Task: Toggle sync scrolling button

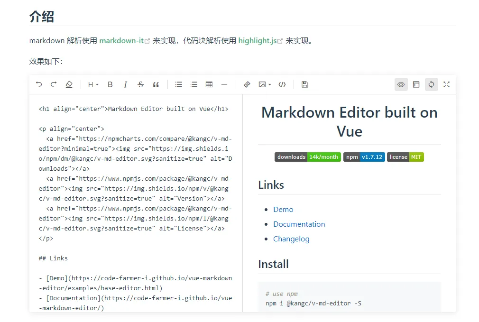Action: pyautogui.click(x=431, y=84)
